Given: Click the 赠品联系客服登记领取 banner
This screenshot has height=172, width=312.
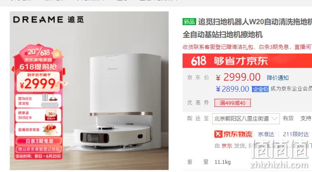Looking at the screenshot, I should coord(39,149).
